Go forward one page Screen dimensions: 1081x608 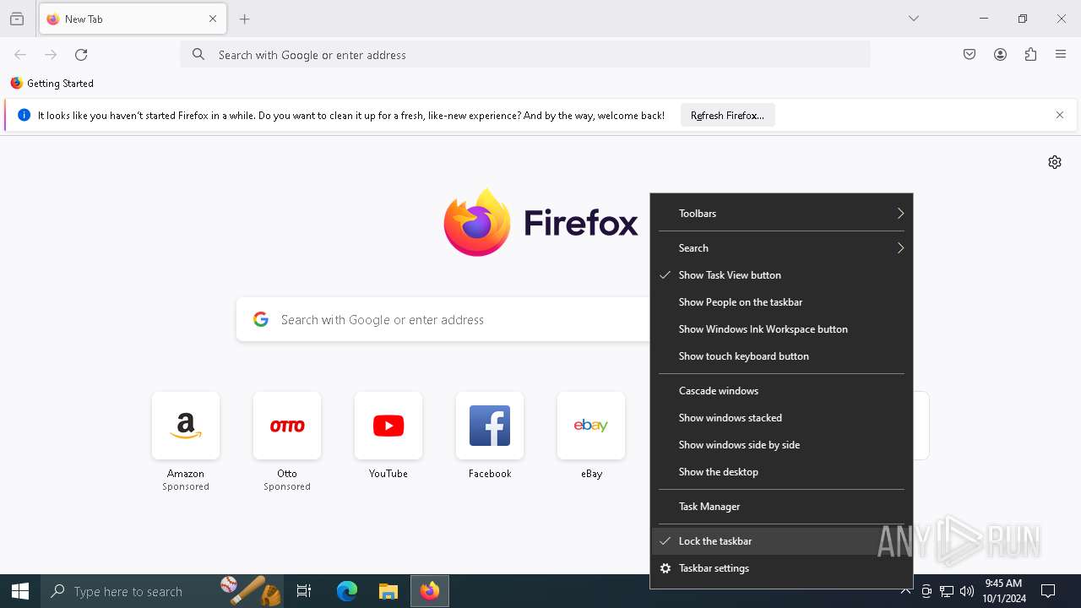51,55
